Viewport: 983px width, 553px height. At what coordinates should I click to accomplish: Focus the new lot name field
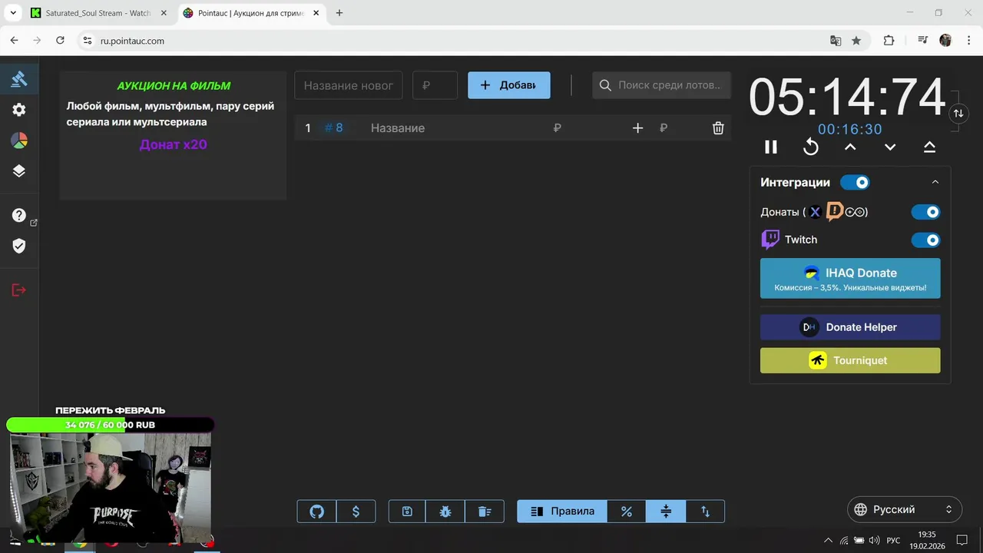349,85
